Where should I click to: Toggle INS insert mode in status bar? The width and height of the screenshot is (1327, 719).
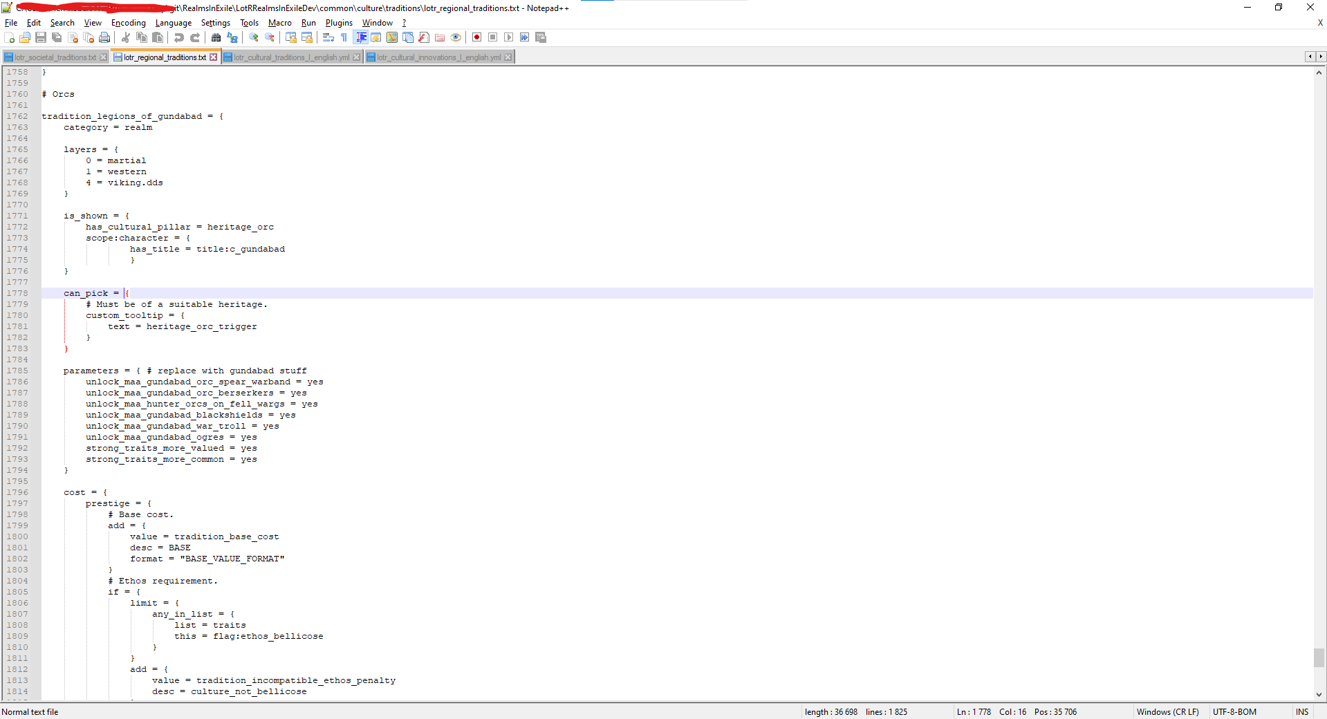coord(1302,712)
